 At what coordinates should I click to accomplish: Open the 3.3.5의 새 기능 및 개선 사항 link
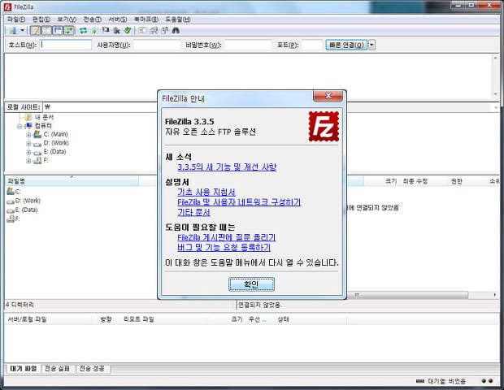(x=227, y=167)
